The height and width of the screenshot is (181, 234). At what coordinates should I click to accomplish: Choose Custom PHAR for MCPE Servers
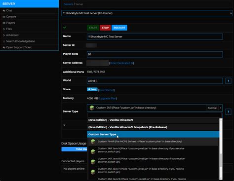coord(153,142)
